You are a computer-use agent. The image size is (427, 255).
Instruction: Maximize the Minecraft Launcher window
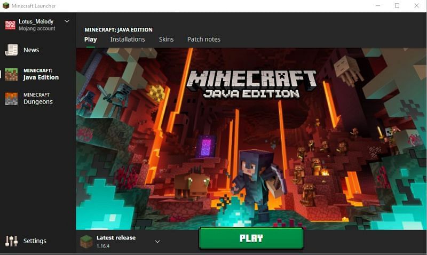tap(397, 5)
